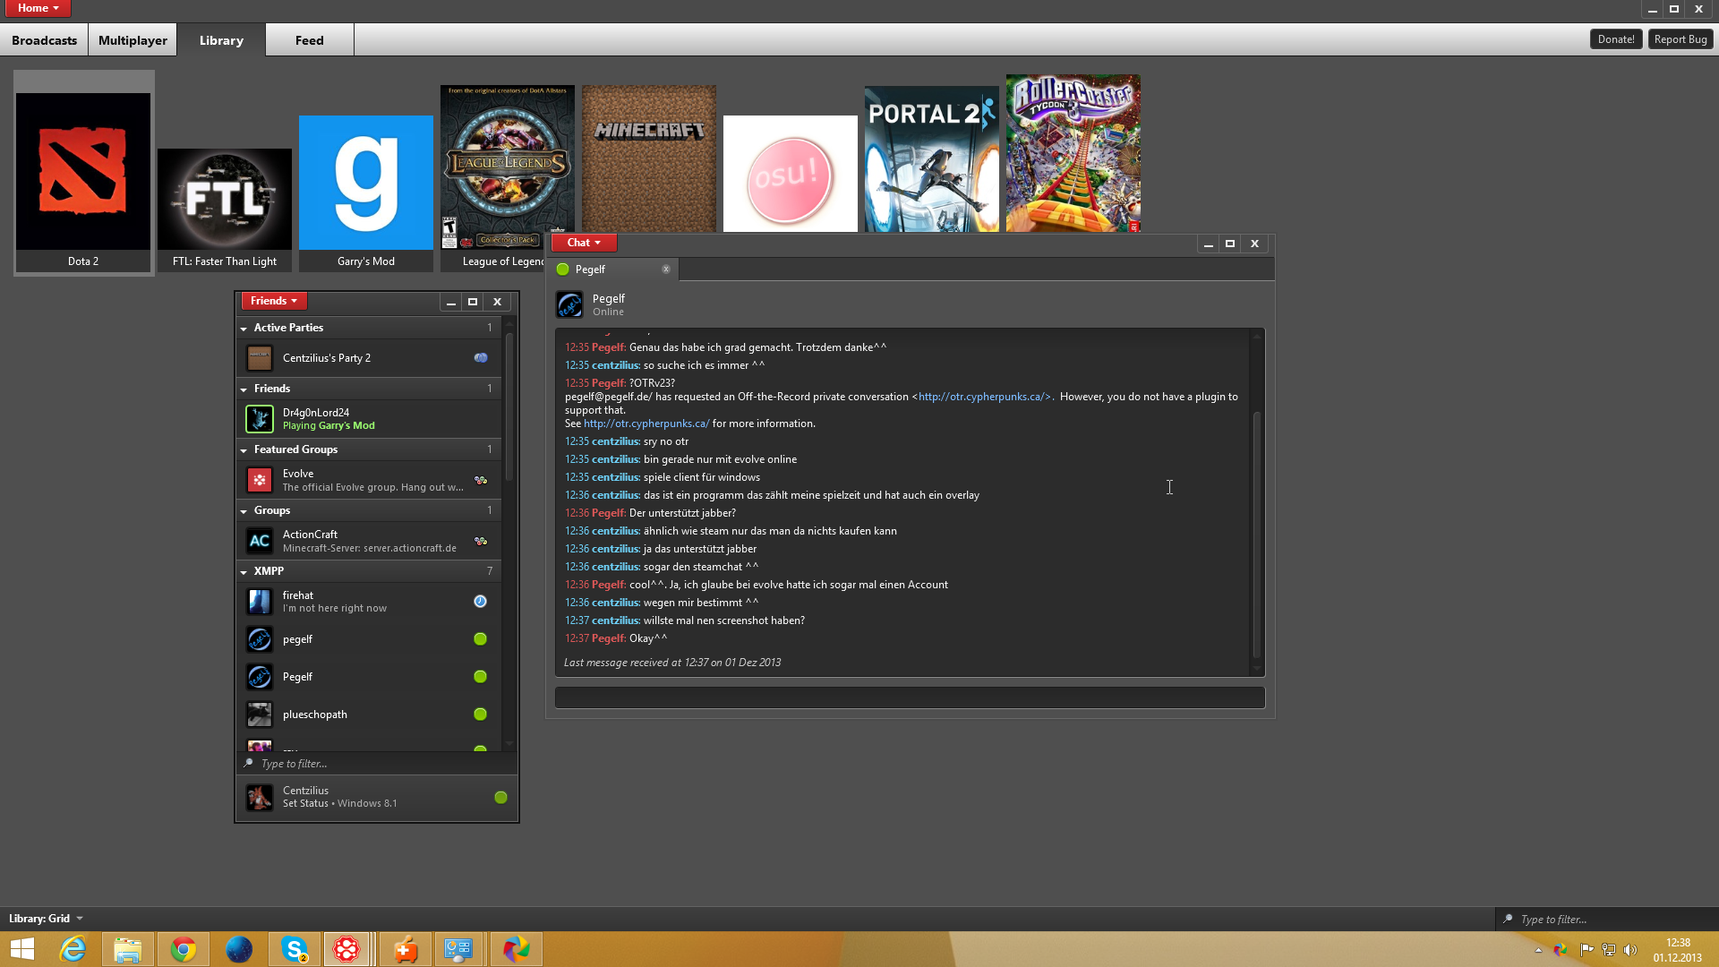Collapse the Active Parties section
The width and height of the screenshot is (1719, 967).
coord(244,329)
